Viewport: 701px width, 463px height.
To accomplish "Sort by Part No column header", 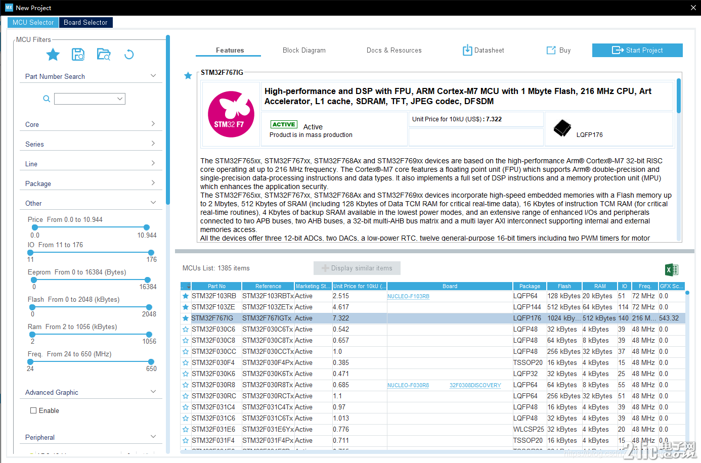I will 216,286.
